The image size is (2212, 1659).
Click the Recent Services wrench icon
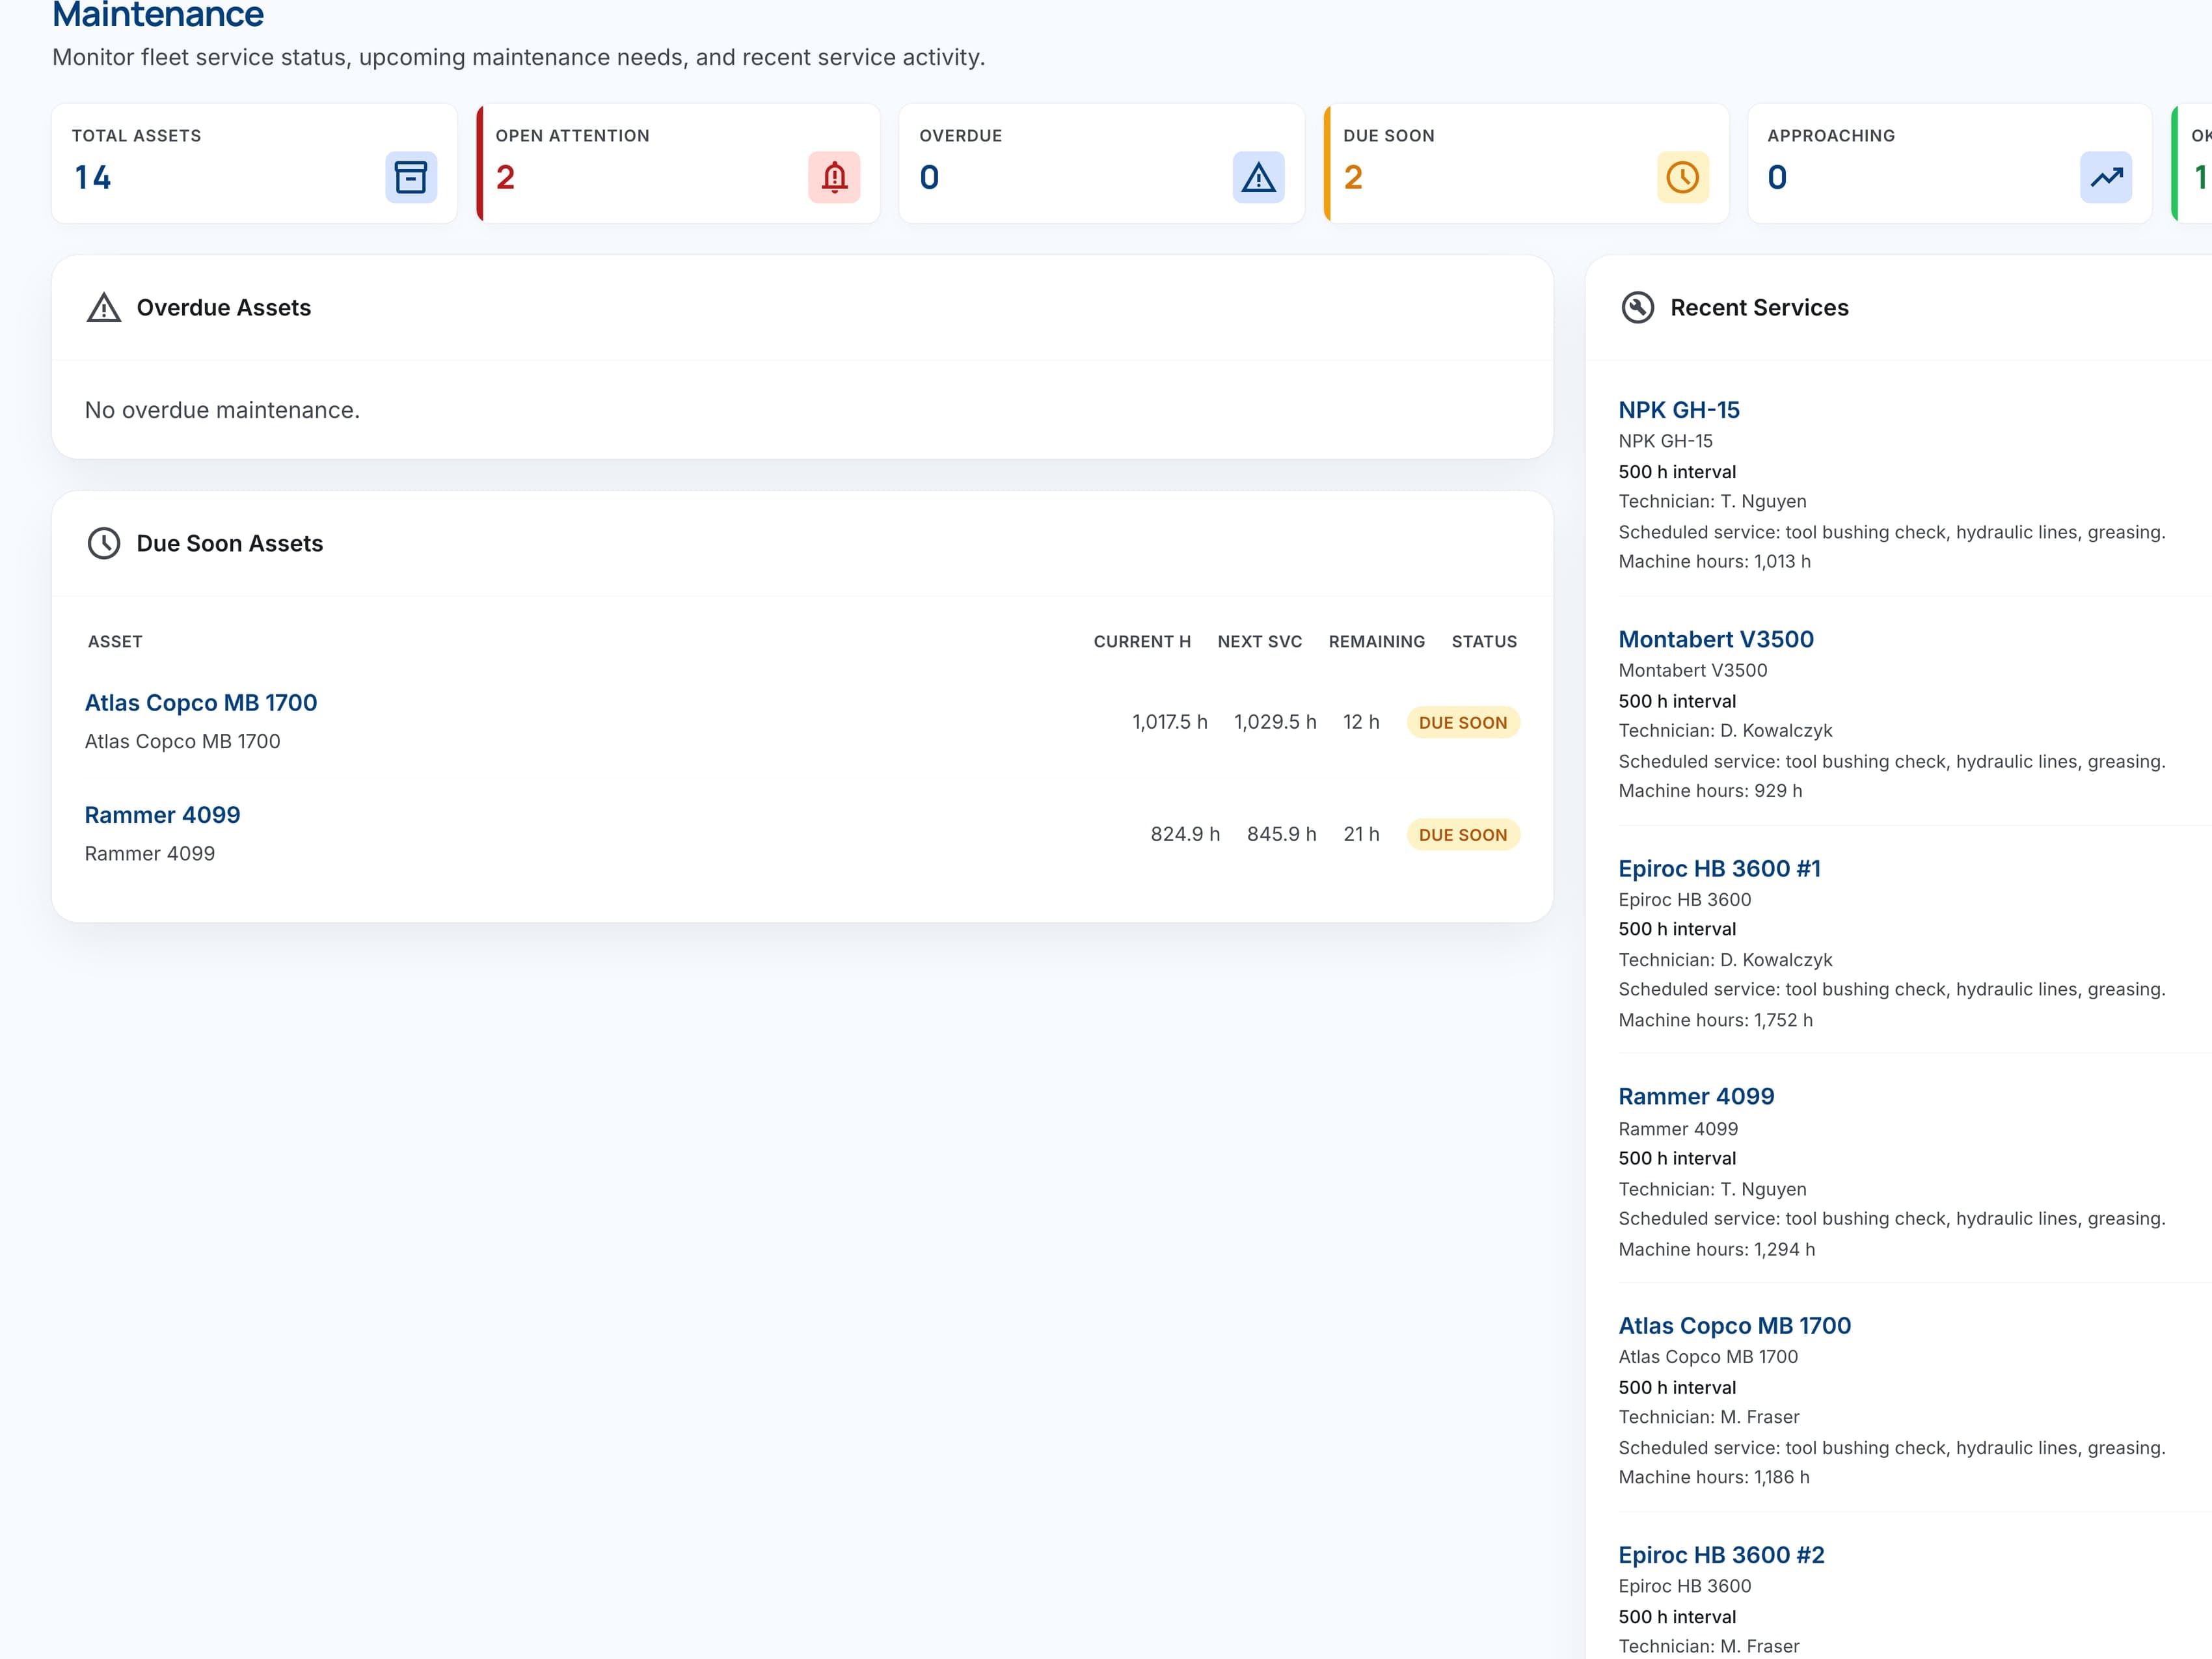click(x=1637, y=308)
